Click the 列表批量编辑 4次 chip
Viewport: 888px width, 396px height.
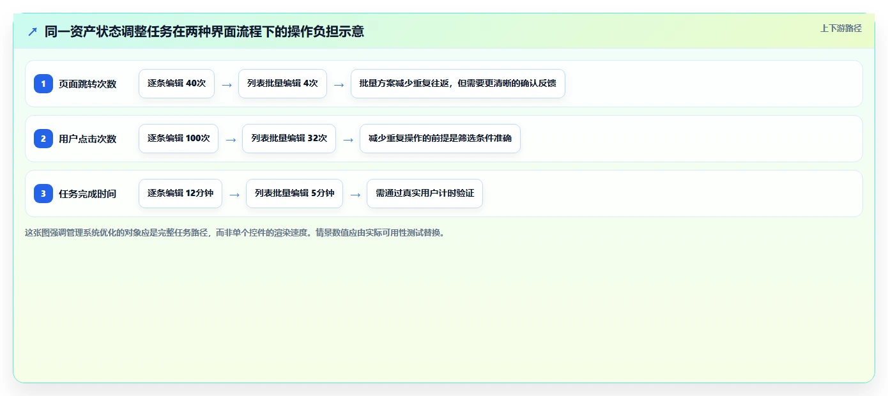[x=282, y=84]
